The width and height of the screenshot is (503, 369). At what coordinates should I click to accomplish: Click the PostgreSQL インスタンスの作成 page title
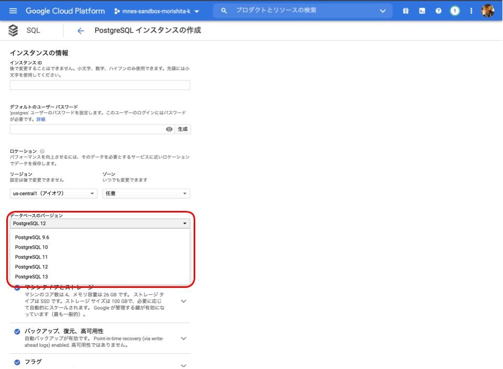pos(148,30)
